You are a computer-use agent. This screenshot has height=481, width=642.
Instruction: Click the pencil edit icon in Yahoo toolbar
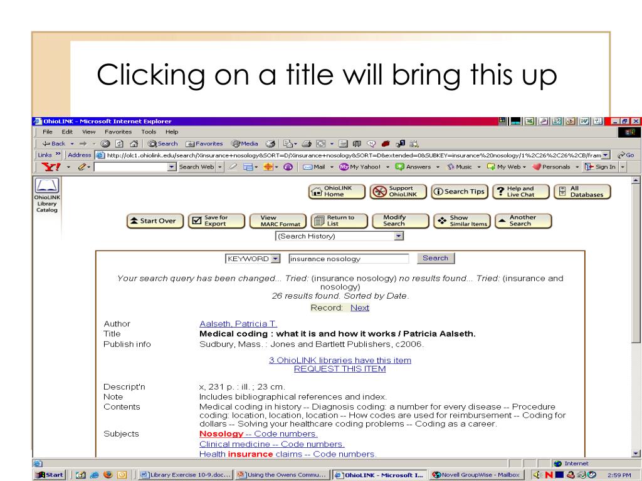[x=82, y=167]
